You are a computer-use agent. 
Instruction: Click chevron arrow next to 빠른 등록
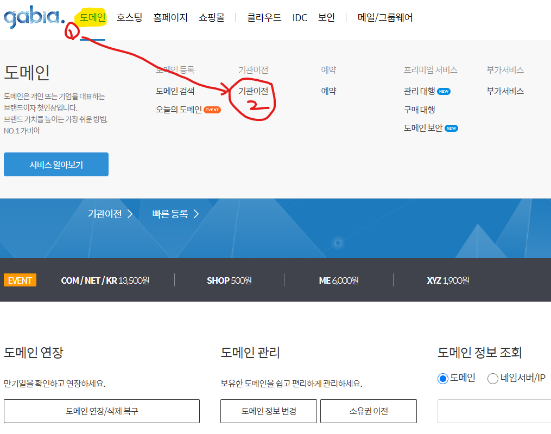[196, 214]
